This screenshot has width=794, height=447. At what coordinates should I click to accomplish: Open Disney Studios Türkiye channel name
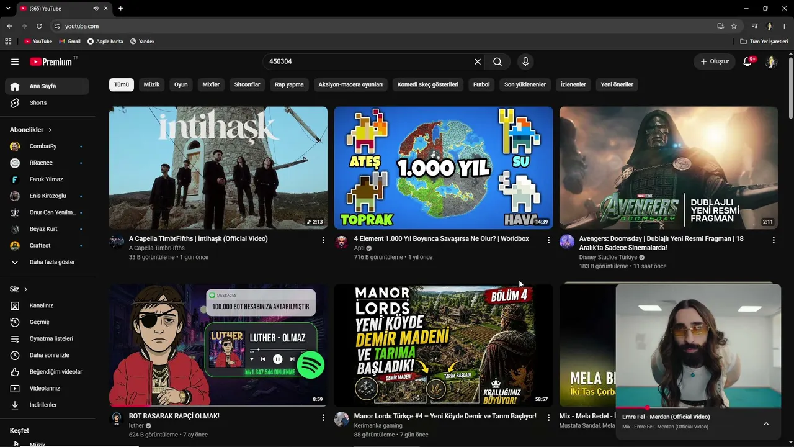click(608, 257)
